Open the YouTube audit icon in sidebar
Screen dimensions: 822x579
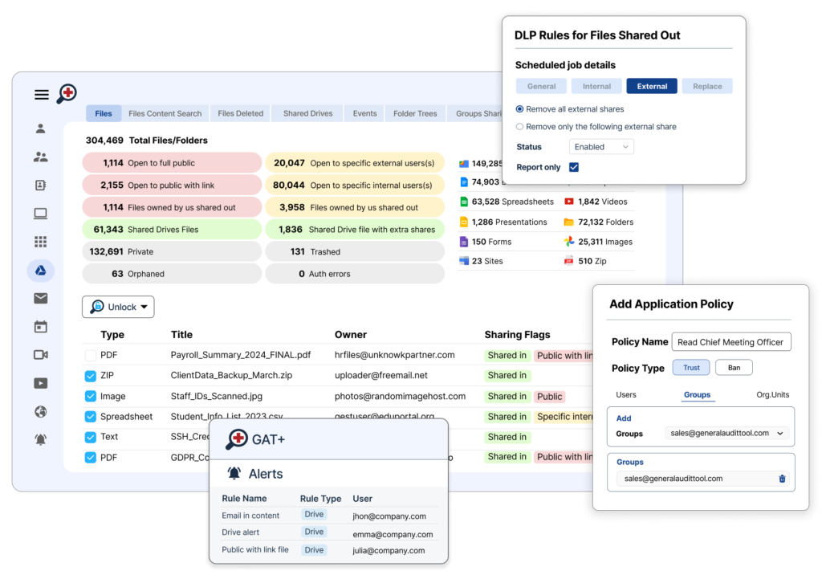pyautogui.click(x=41, y=383)
